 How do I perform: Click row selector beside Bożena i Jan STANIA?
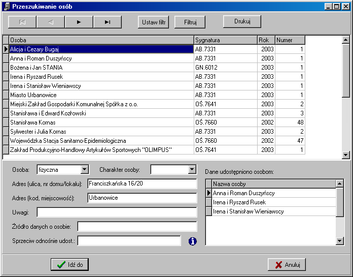pos(6,68)
